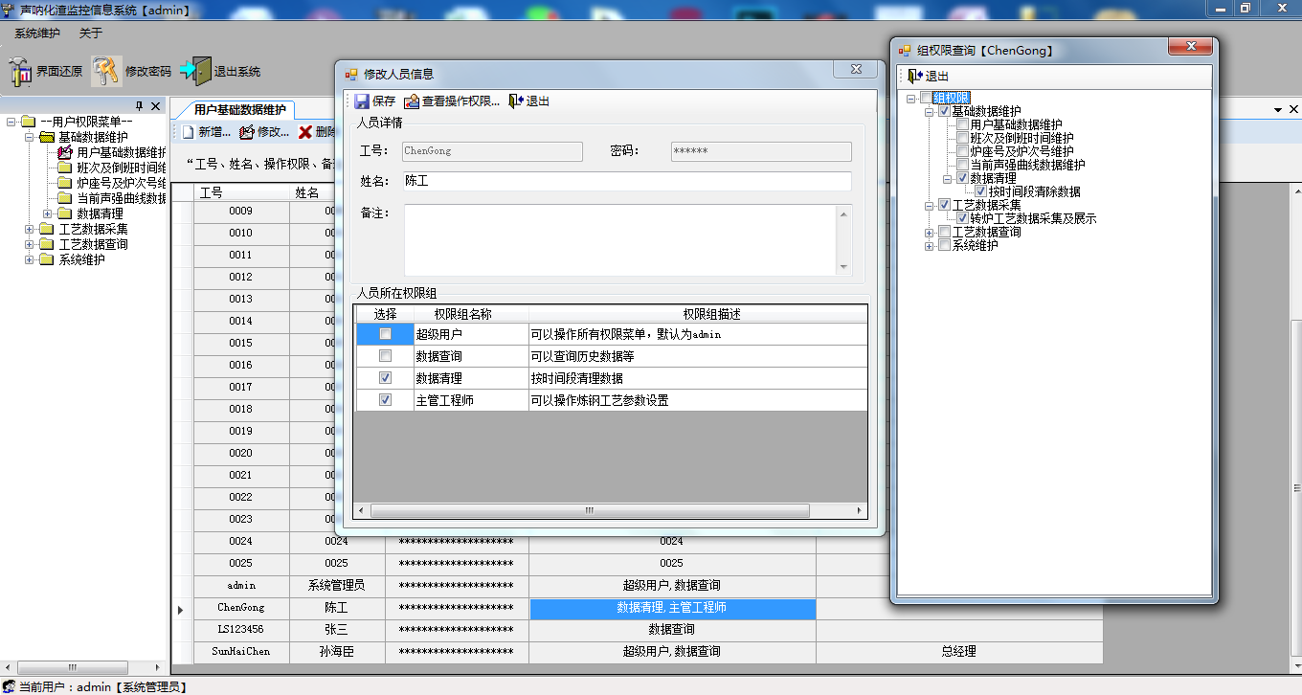The width and height of the screenshot is (1302, 695).
Task: Collapse the 组权限 root node
Action: (x=910, y=98)
